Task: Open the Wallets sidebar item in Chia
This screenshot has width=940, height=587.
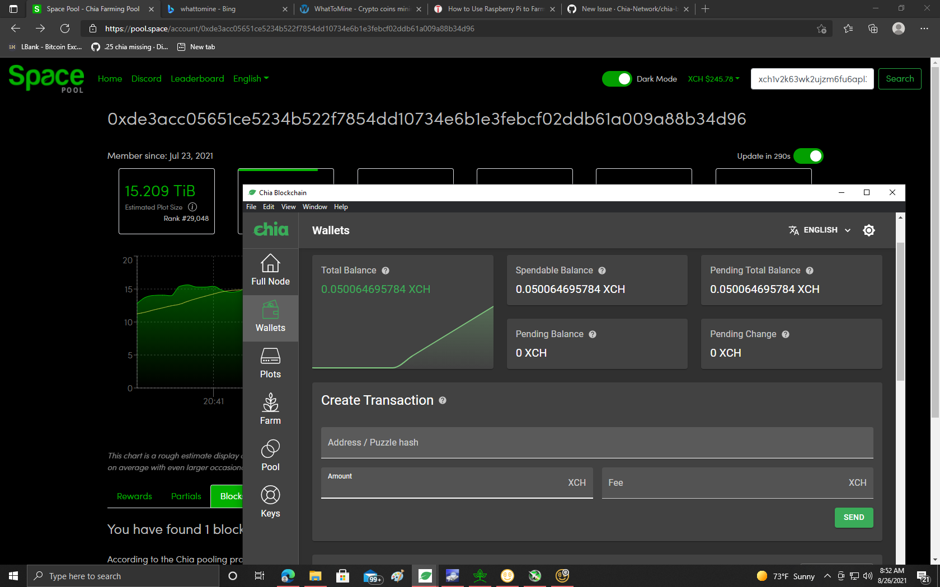Action: tap(270, 318)
